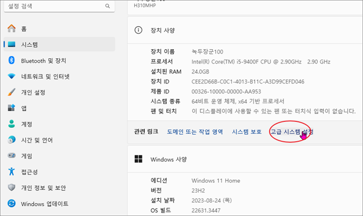Click the 프로세서 label
The height and width of the screenshot is (216, 363).
pos(162,62)
